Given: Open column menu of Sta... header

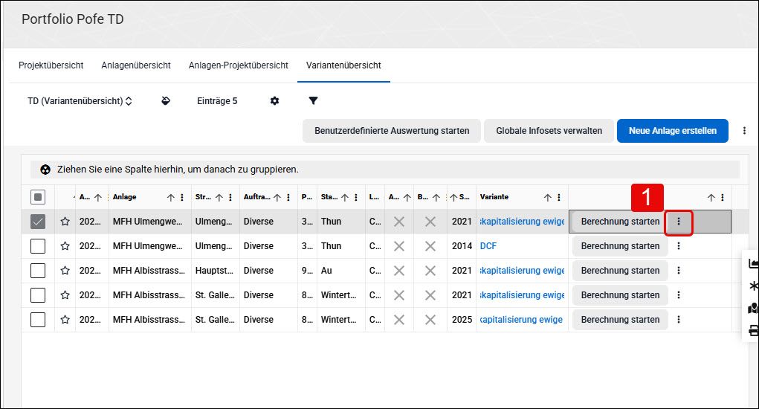Looking at the screenshot, I should click(x=356, y=198).
